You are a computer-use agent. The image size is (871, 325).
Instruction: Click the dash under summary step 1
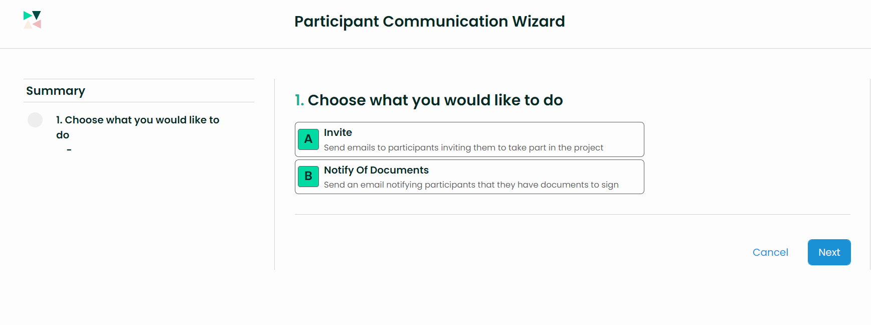coord(69,149)
